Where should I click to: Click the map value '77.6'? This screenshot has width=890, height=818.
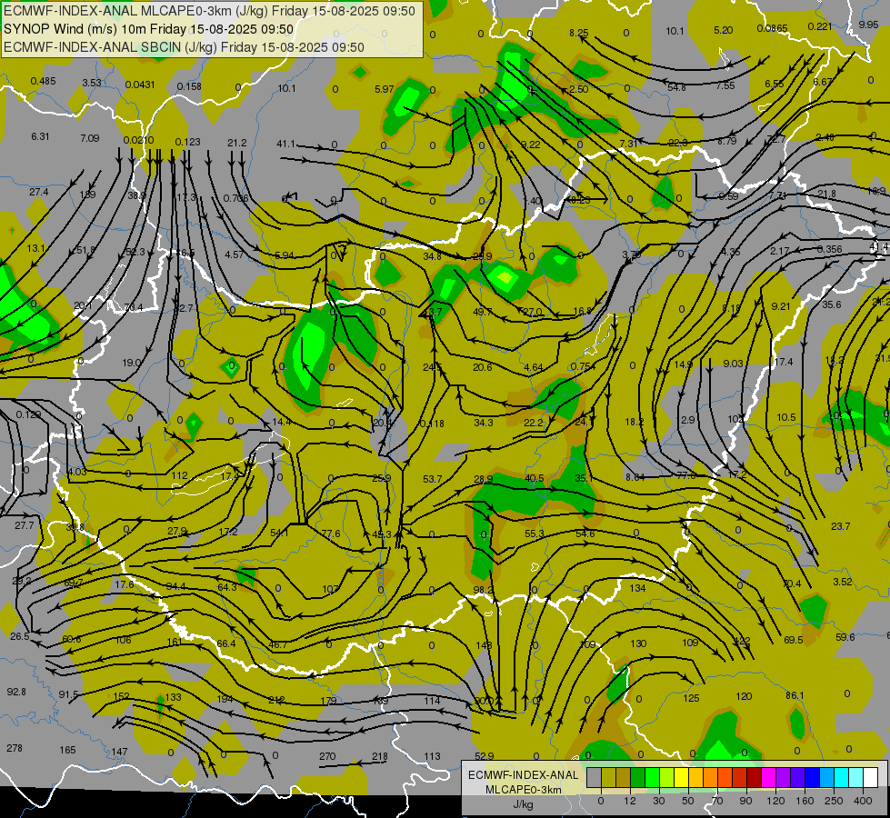pos(330,534)
